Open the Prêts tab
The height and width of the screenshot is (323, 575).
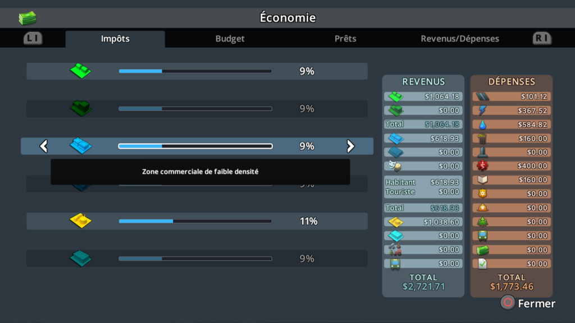coord(345,39)
